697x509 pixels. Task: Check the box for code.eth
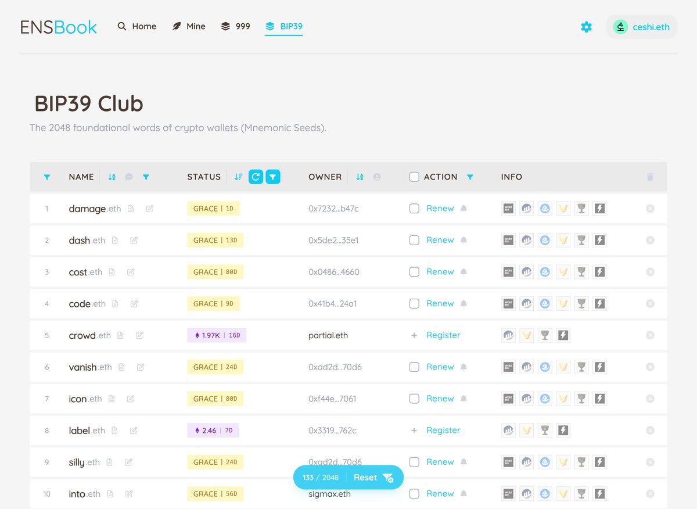[x=414, y=303]
